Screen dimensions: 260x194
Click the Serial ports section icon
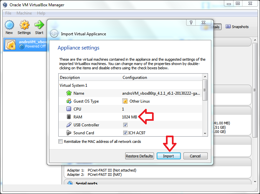pos(70,183)
